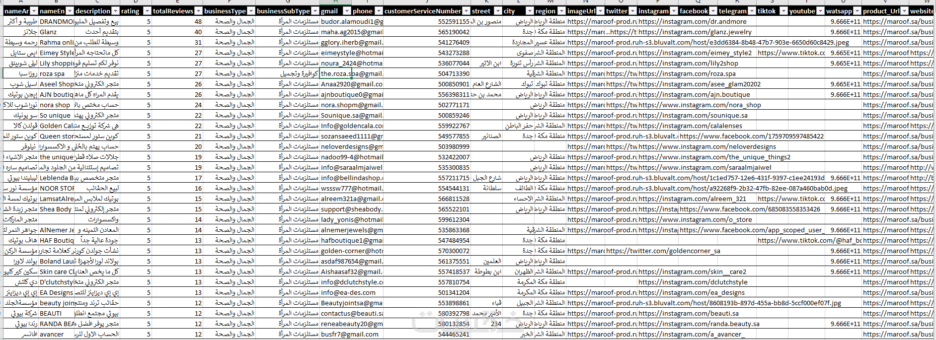Select the phone cell 552591155
This screenshot has width=936, height=340.
click(427, 21)
